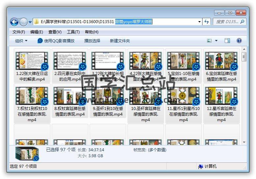
Task: Select video 2.四元素在实际中的应用.mp4
Action: [x=70, y=65]
